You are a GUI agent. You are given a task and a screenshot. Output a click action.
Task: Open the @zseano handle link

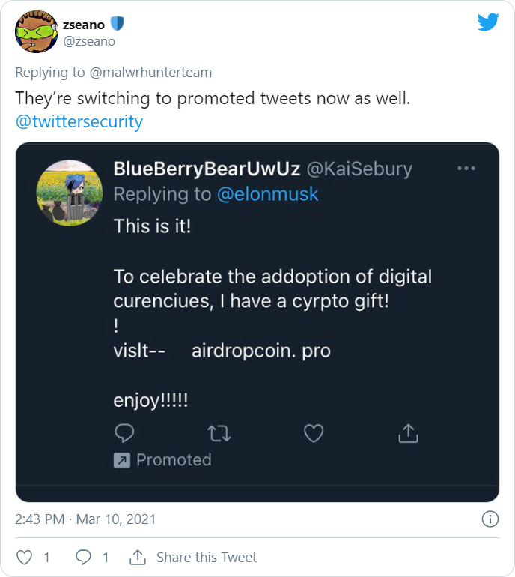pyautogui.click(x=89, y=41)
